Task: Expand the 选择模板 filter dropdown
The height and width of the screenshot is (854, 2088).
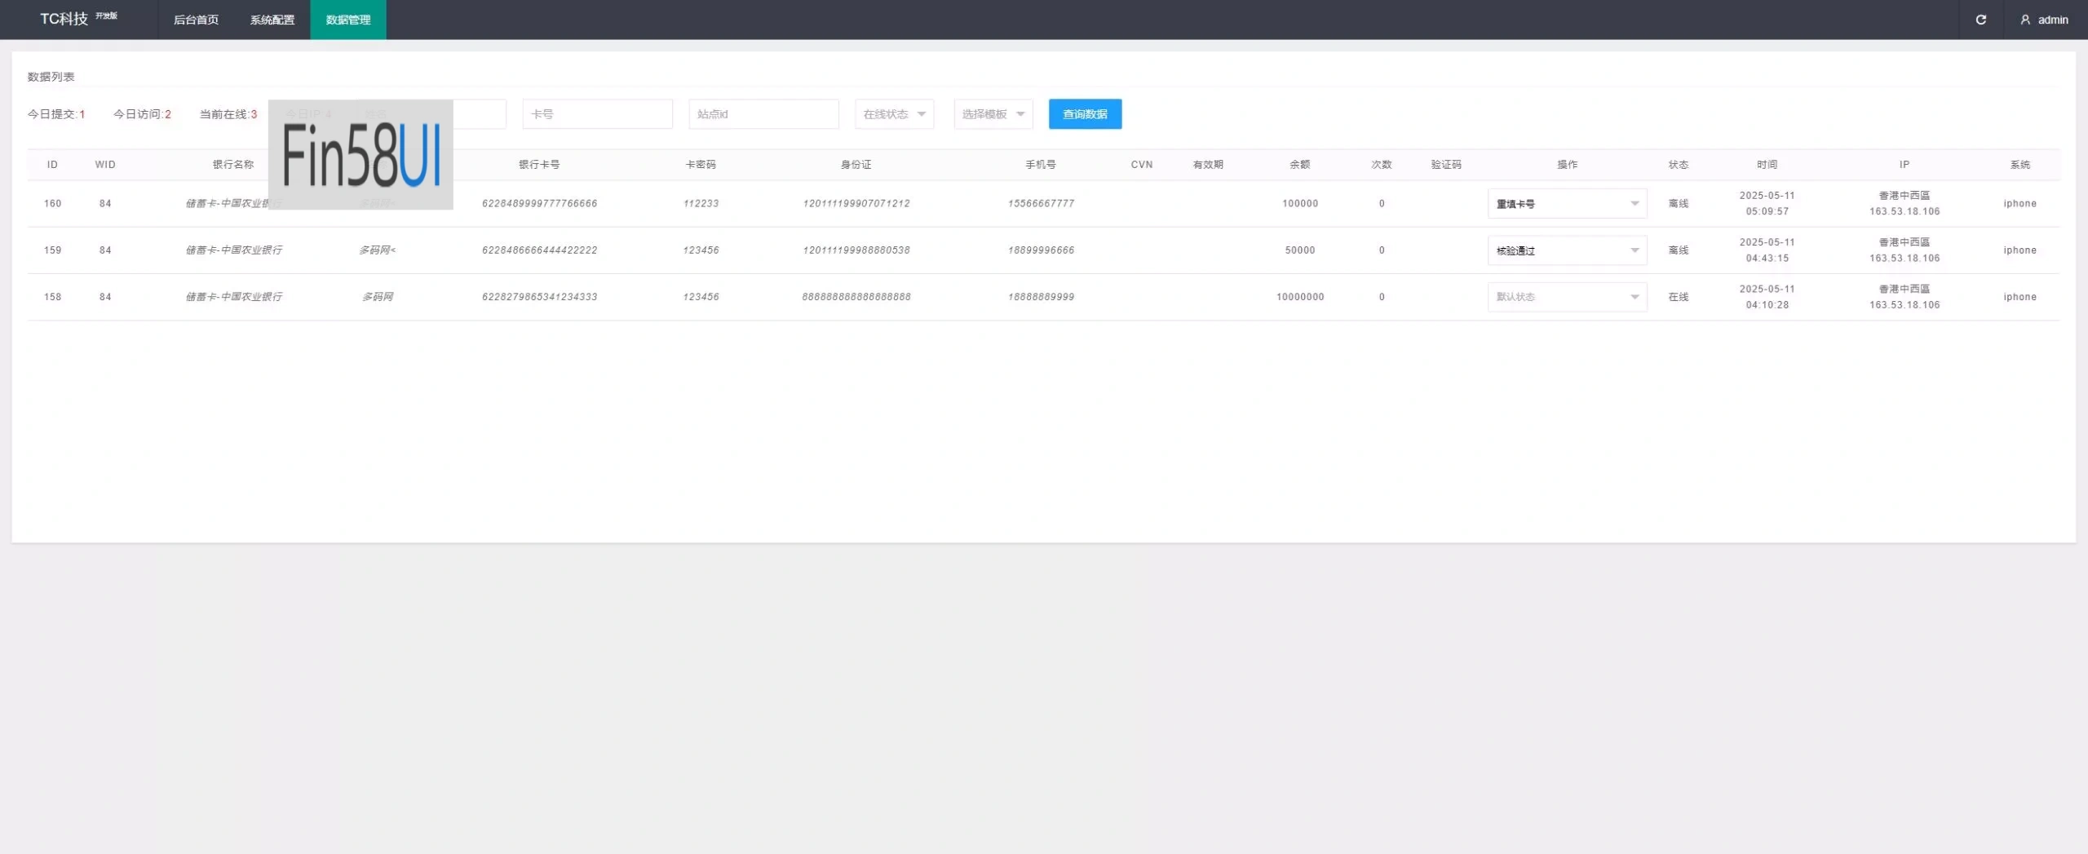Action: coord(993,114)
